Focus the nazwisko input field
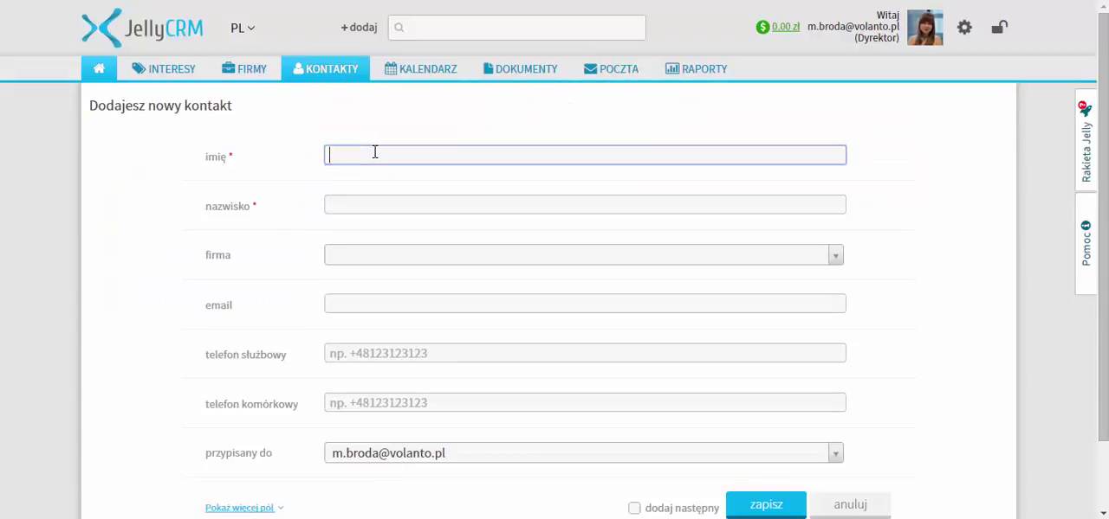This screenshot has height=519, width=1109. [585, 205]
